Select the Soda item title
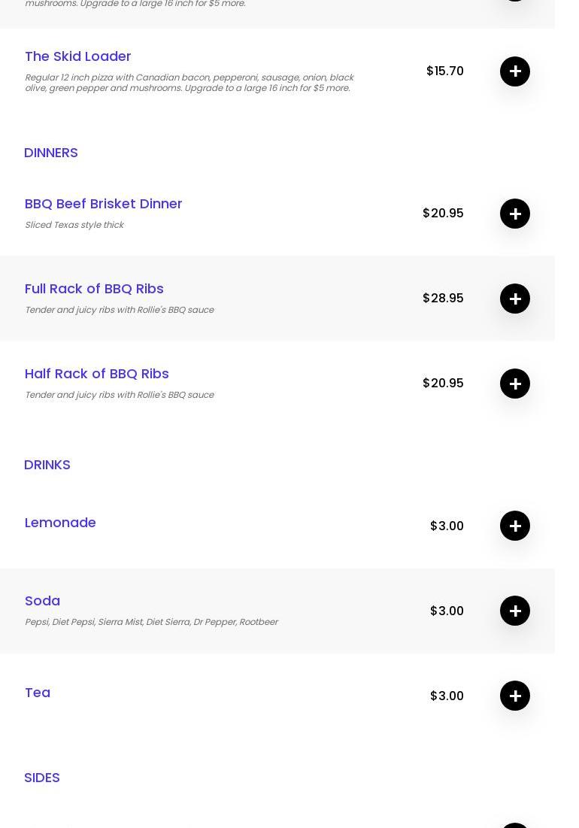The height and width of the screenshot is (828, 579). [x=42, y=601]
